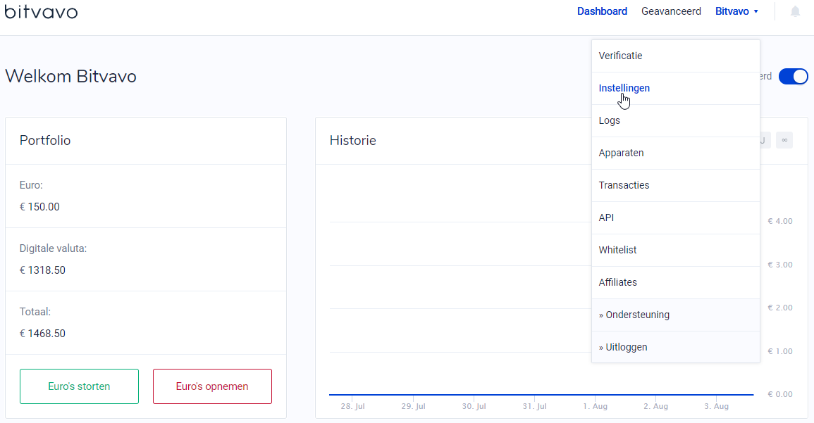The image size is (814, 423).
Task: Toggle the blue switch beside Welkom header
Action: point(794,76)
